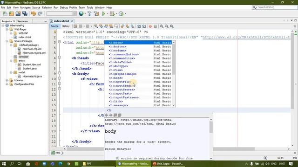Open the project configuration combo box
Viewport: 298px width, 167px height.
pyautogui.click(x=61, y=13)
